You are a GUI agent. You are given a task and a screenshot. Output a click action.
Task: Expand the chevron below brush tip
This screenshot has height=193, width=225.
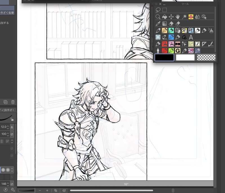[x=12, y=177]
